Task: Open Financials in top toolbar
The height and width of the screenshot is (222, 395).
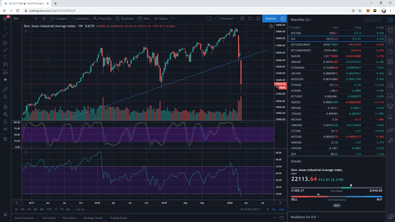Action: (102, 18)
